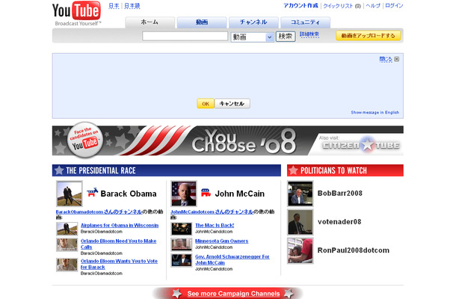Screen dimensions: 456x299
Task: Open the チャンネル tab
Action: point(253,22)
